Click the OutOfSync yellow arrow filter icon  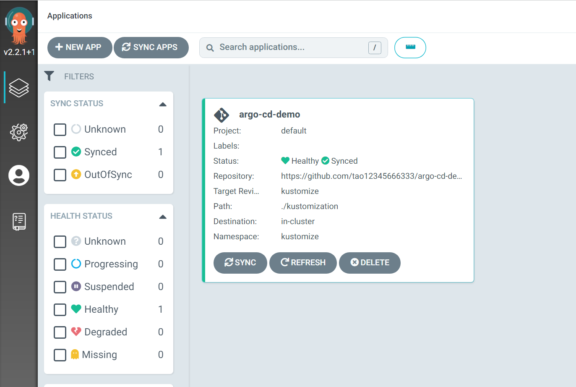pos(76,174)
